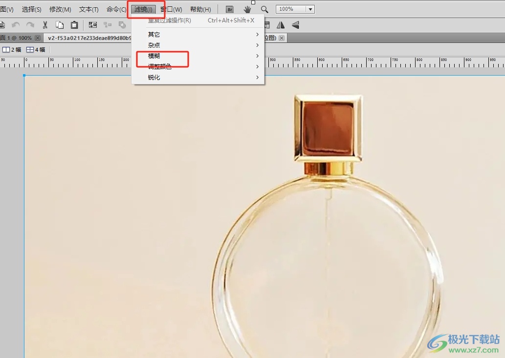
Task: Select the Hand tool
Action: 247,9
